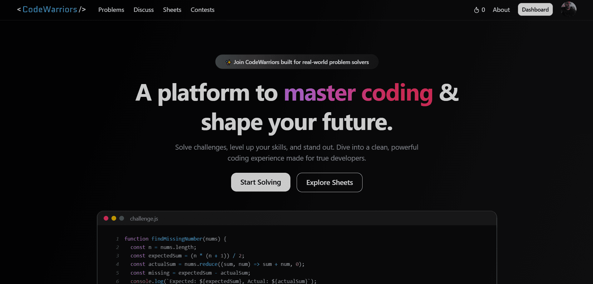Click the gray dot on the code editor

(x=121, y=218)
